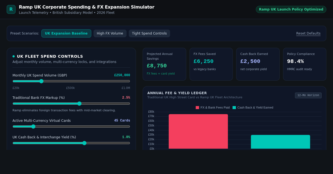333x174 pixels.
Task: Open Policy Compliance card
Action: pos(305,64)
